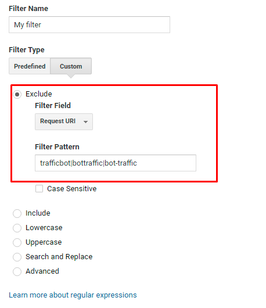
Task: Switch to the Predefined filter type tab
Action: (30, 66)
